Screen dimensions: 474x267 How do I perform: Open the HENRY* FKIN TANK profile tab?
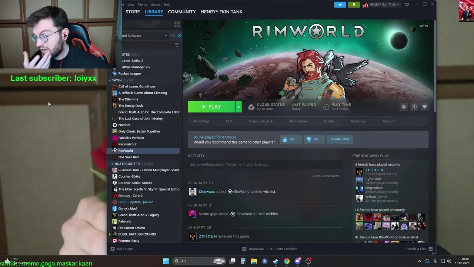click(x=221, y=12)
